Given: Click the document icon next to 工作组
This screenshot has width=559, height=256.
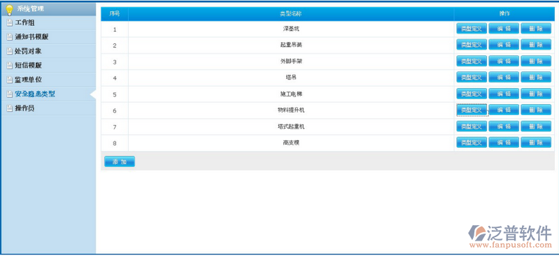Looking at the screenshot, I should (x=10, y=23).
